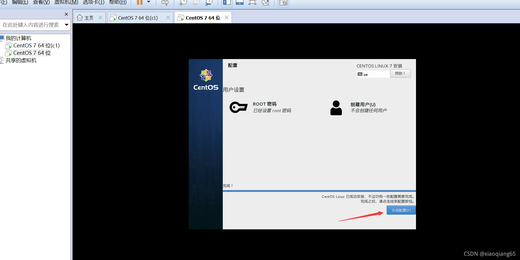The height and width of the screenshot is (260, 520).
Task: Click the 完成配置(F) button
Action: [401, 210]
